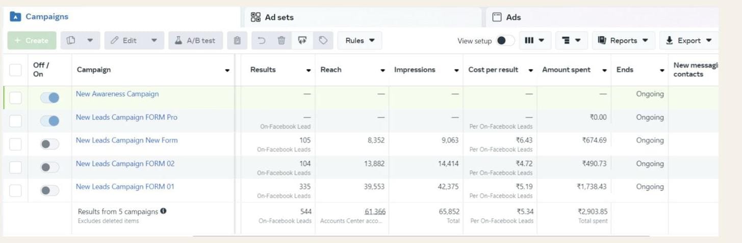This screenshot has height=243, width=742.
Task: Click the A/B test flask button
Action: pos(196,41)
